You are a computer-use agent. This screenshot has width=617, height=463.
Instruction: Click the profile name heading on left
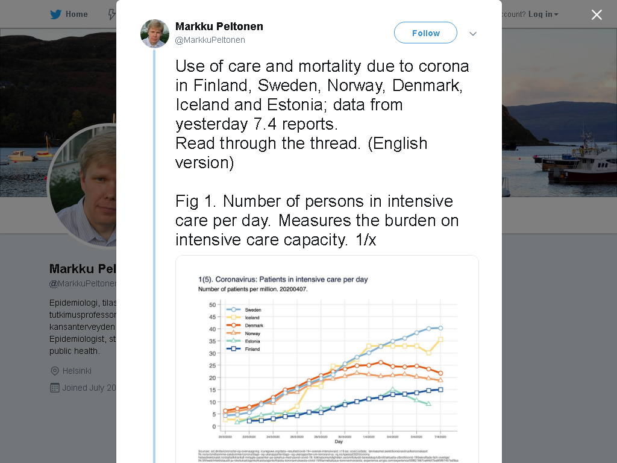coord(83,268)
